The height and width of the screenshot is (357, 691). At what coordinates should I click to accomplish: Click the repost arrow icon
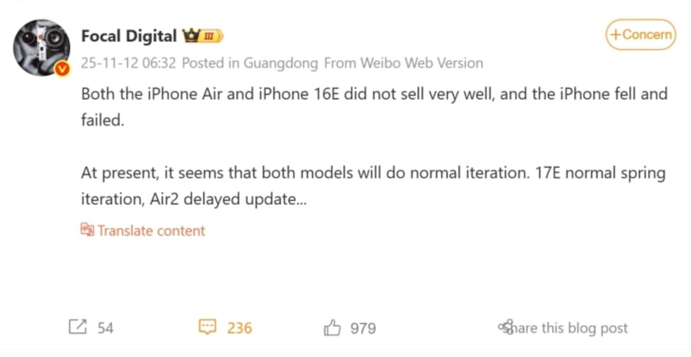coord(79,327)
